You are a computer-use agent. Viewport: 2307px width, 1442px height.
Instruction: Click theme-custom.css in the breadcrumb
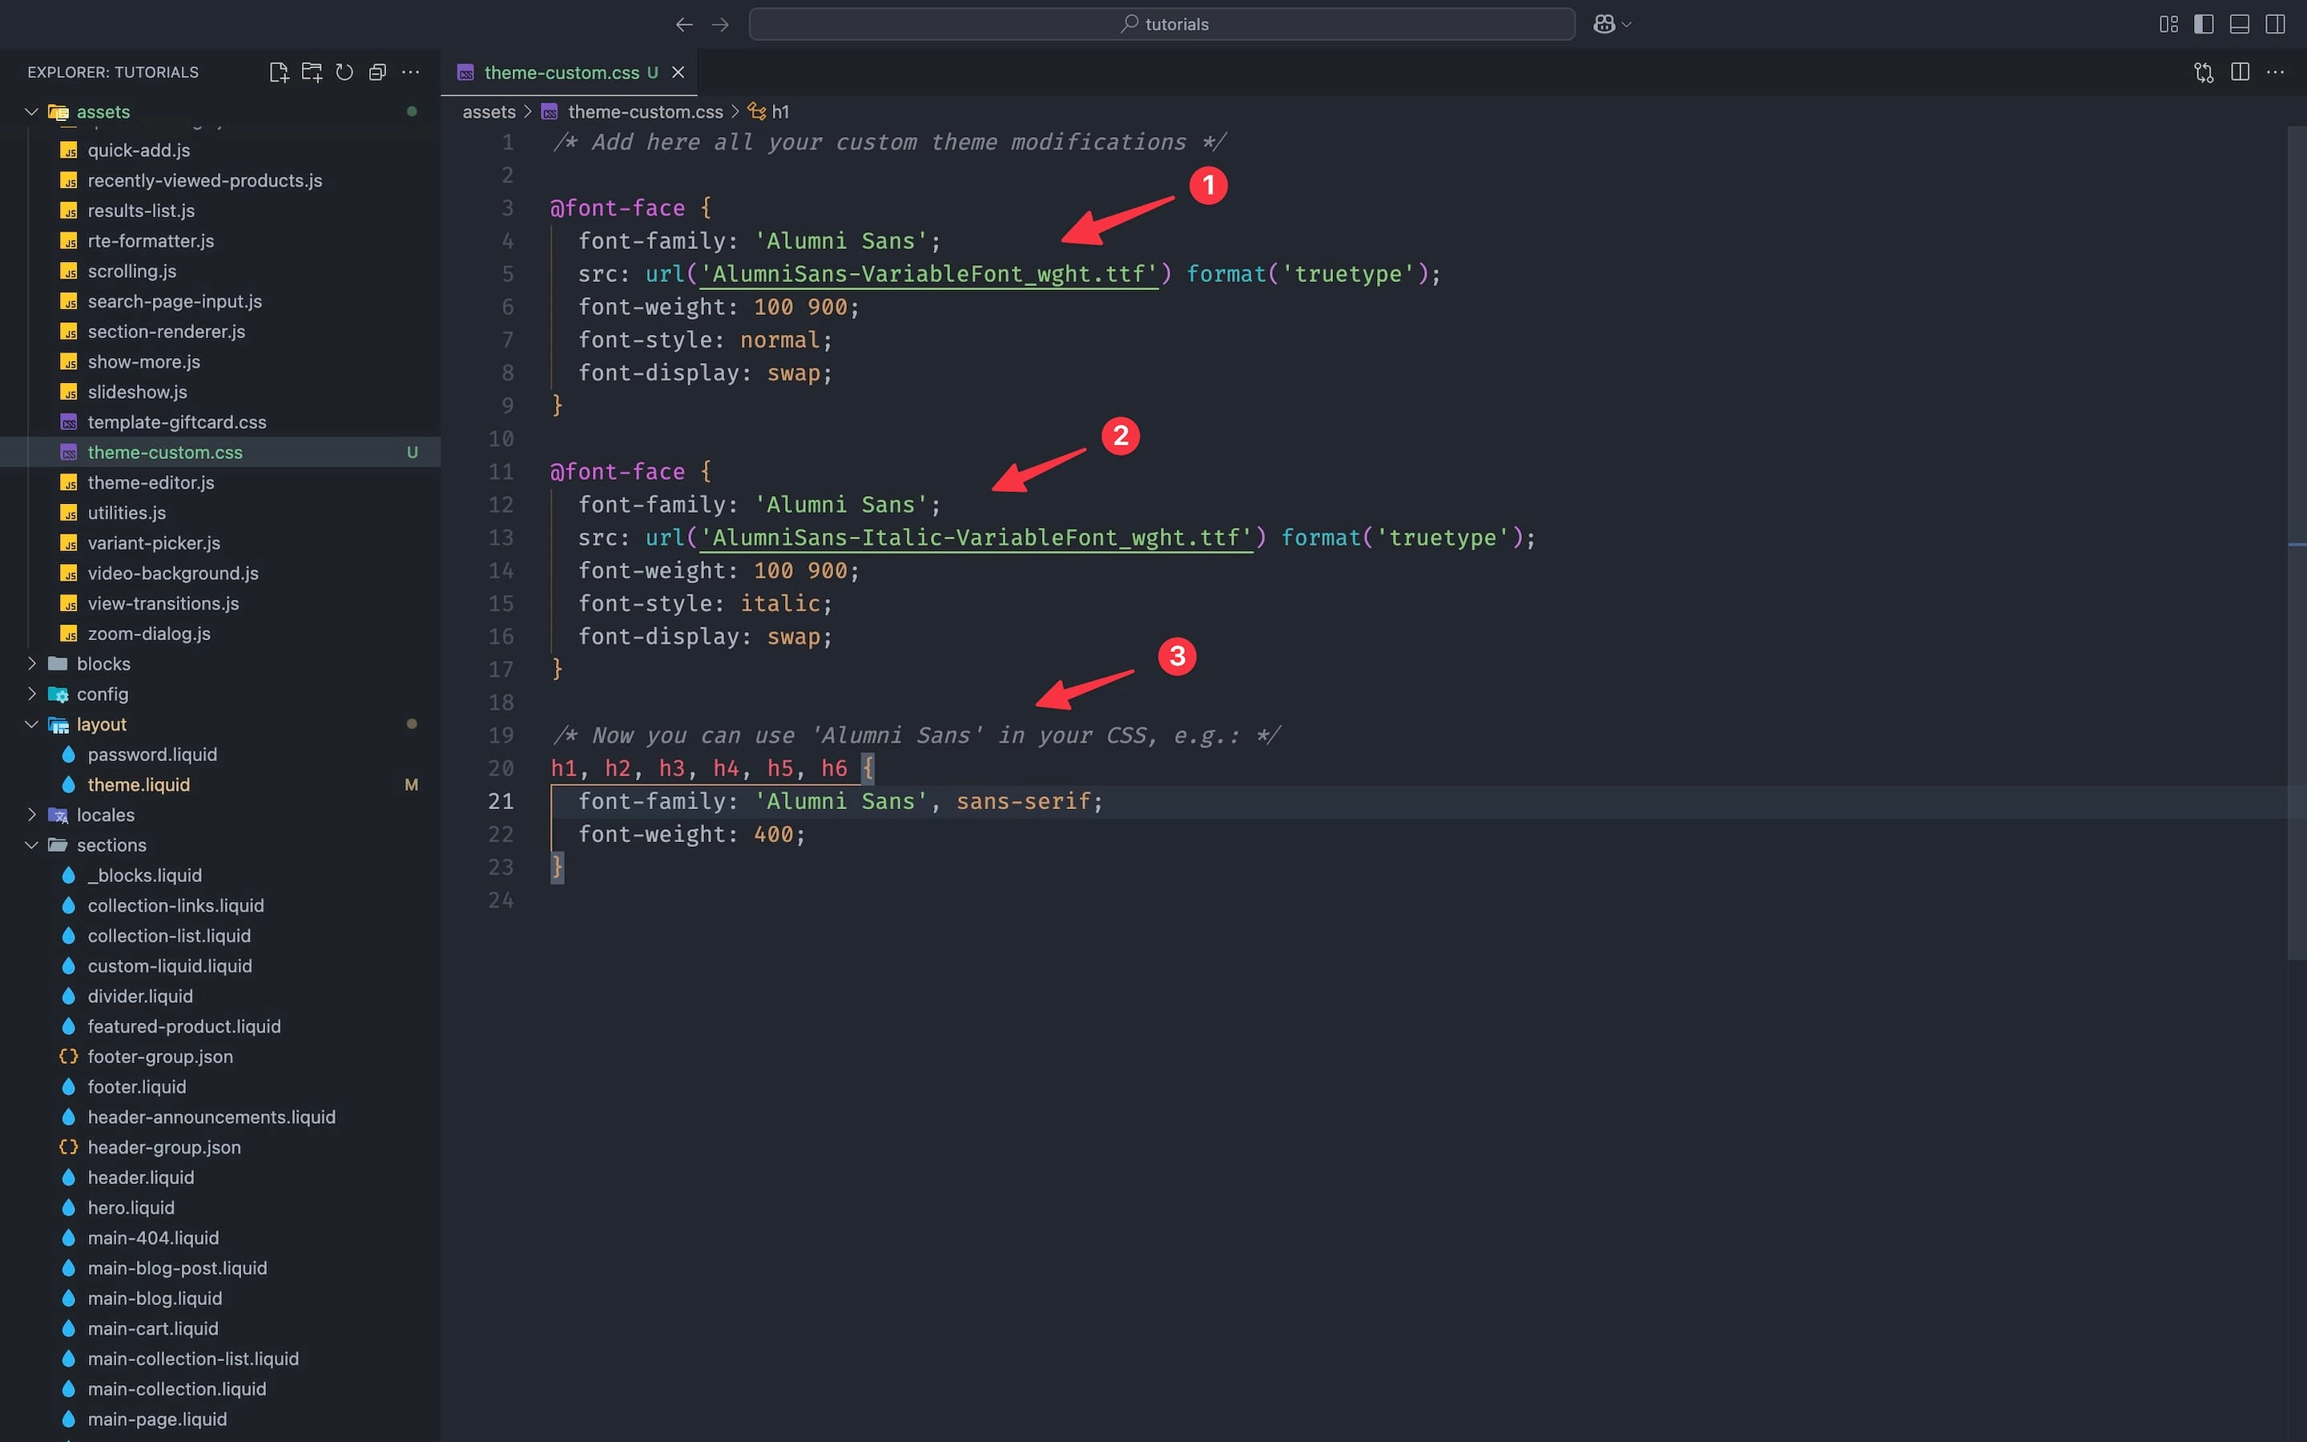click(x=644, y=111)
